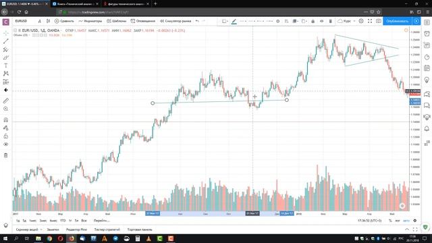This screenshot has width=432, height=243.
Task: Open the Opera browser in the taskbar
Action: click(60, 238)
